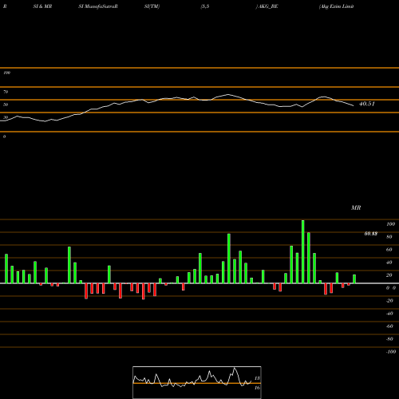The width and height of the screenshot is (399, 399).
Task: Click the 30 axis label in the RSI panel
Action: click(6, 117)
